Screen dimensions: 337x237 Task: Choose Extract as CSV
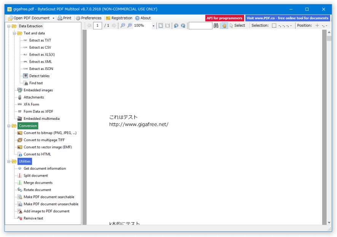pos(40,48)
